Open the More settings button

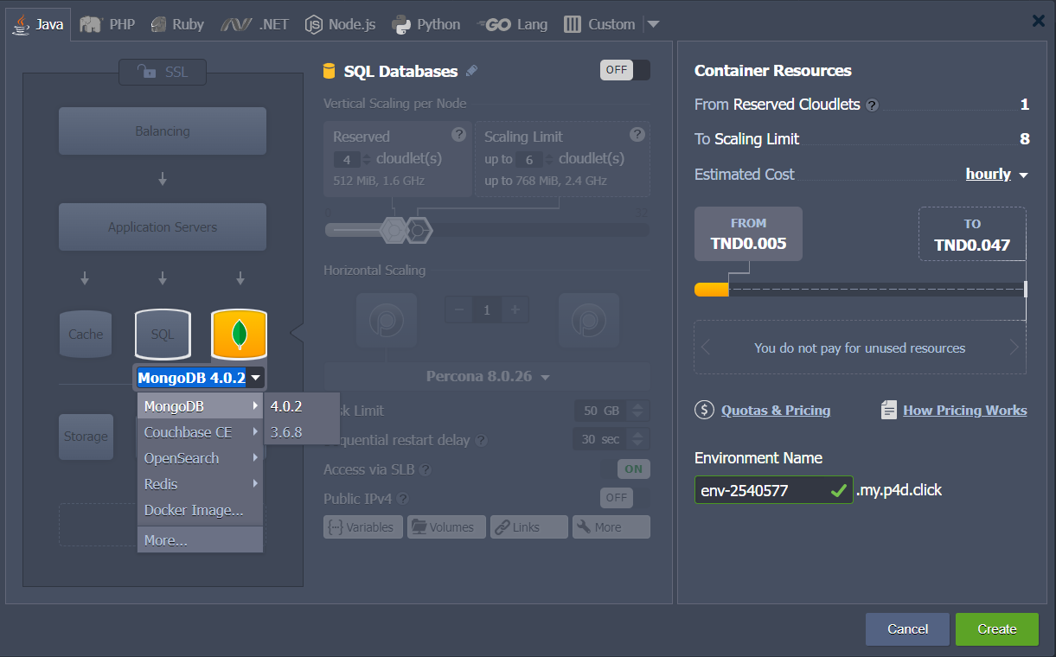coord(611,527)
